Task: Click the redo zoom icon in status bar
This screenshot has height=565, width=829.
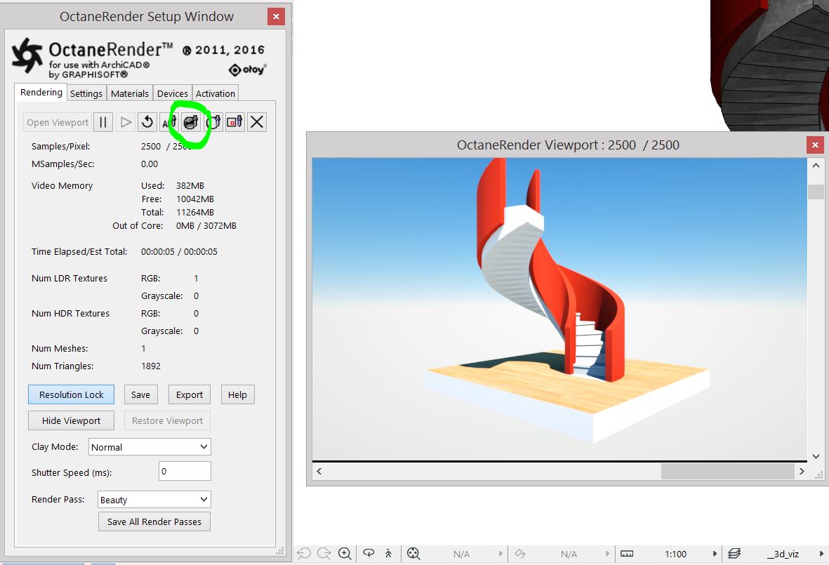Action: pos(324,553)
